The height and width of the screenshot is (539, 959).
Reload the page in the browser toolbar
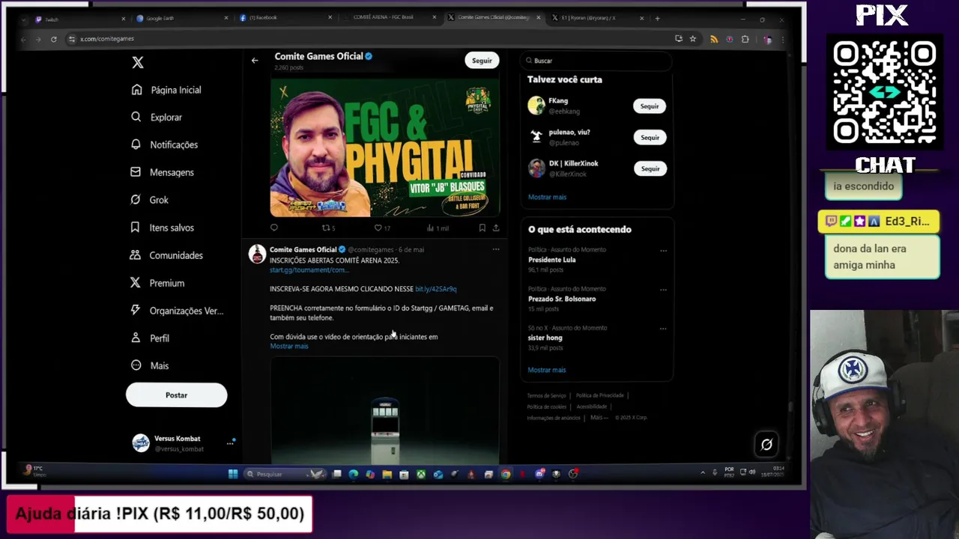click(x=53, y=39)
